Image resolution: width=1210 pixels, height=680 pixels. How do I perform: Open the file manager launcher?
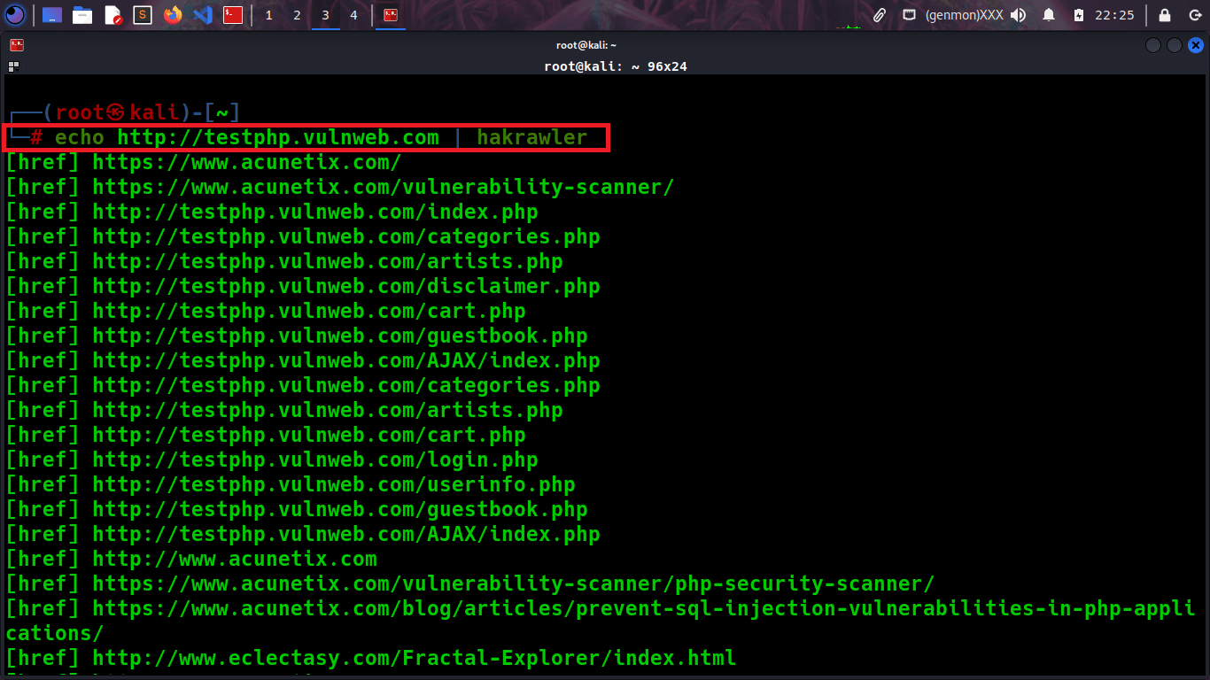82,15
